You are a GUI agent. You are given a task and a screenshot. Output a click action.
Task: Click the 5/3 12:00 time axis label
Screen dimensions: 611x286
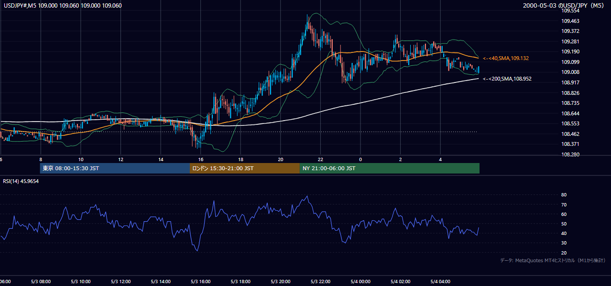(x=120, y=282)
